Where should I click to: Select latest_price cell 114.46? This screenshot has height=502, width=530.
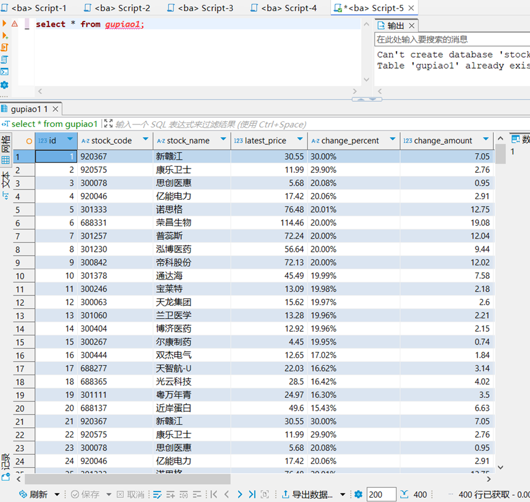pyautogui.click(x=269, y=222)
